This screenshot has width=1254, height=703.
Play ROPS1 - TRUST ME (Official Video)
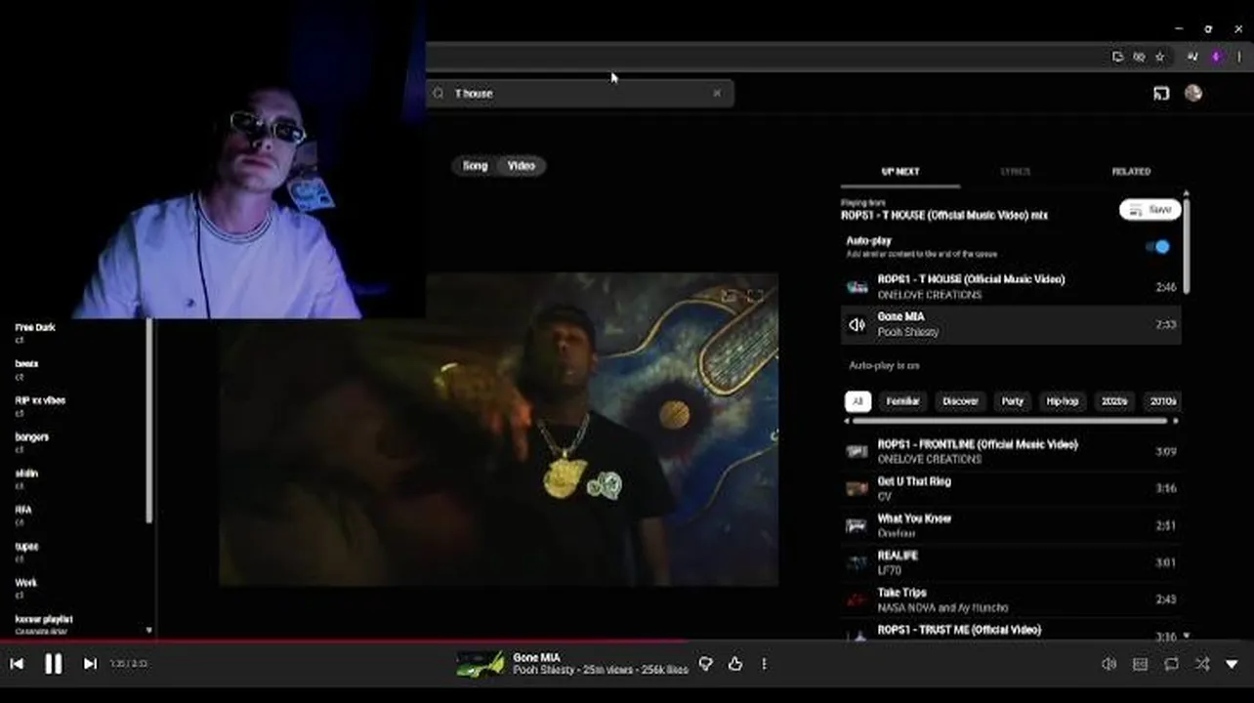(1011, 630)
